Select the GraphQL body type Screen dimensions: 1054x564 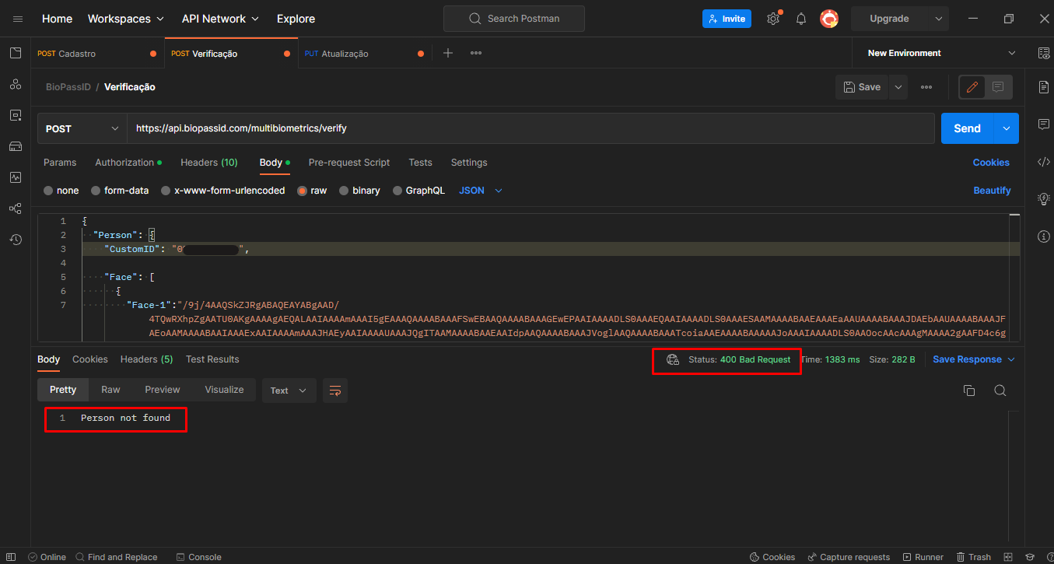coord(419,191)
